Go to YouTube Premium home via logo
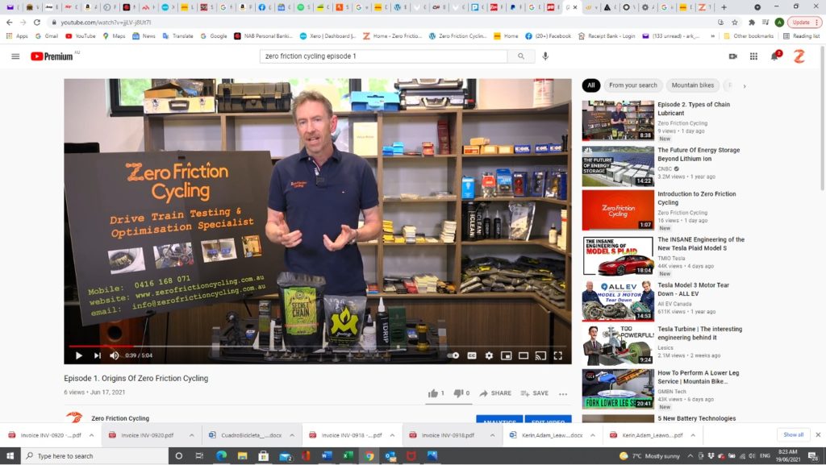 pyautogui.click(x=52, y=56)
